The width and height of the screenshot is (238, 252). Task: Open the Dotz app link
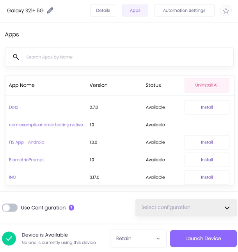click(13, 107)
